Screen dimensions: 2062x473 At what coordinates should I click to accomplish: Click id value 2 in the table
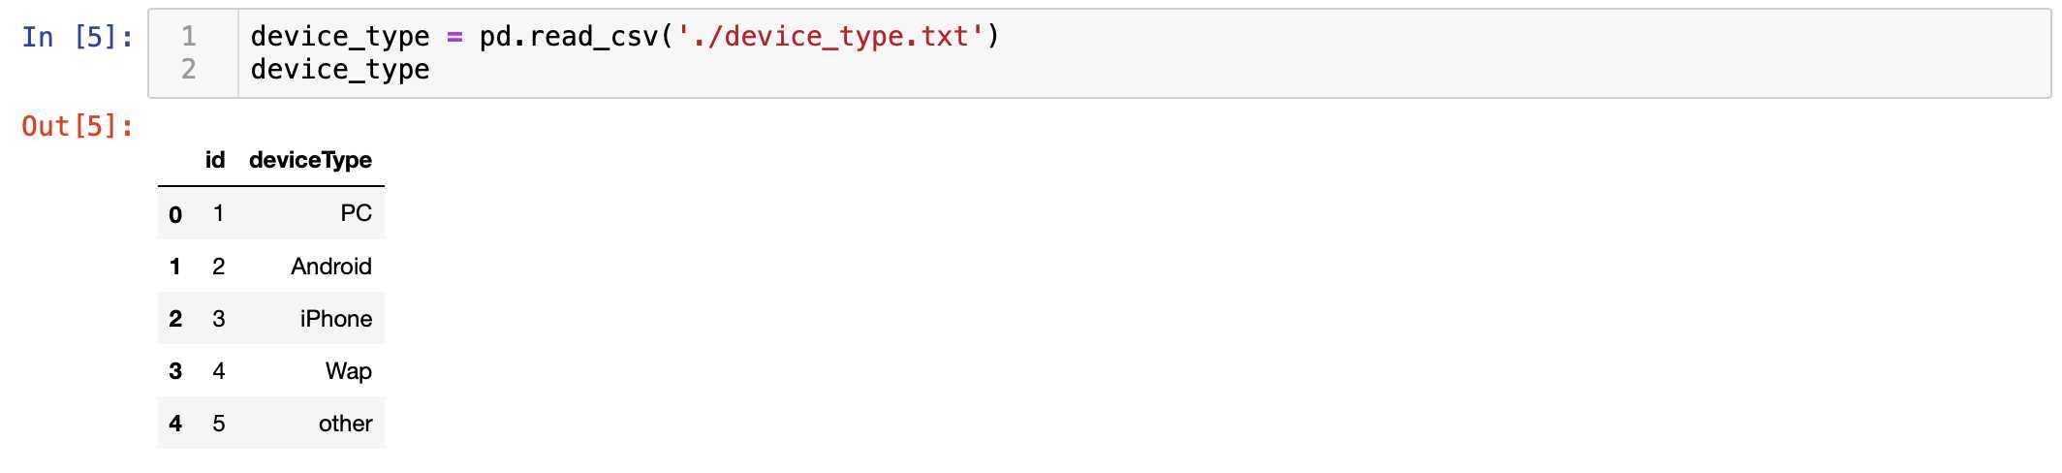click(219, 267)
